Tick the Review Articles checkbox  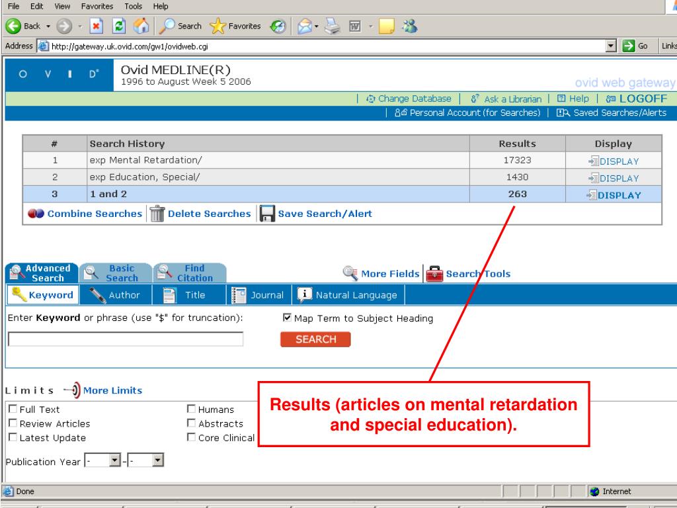point(13,423)
